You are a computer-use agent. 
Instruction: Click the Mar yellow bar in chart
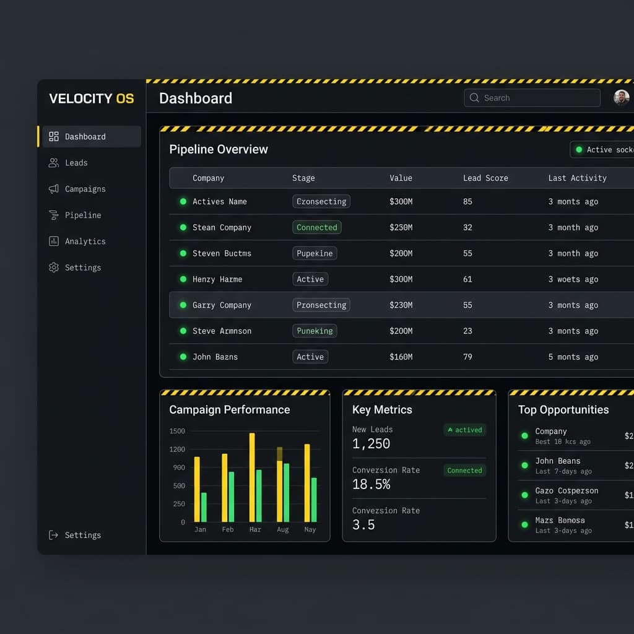[x=252, y=477]
